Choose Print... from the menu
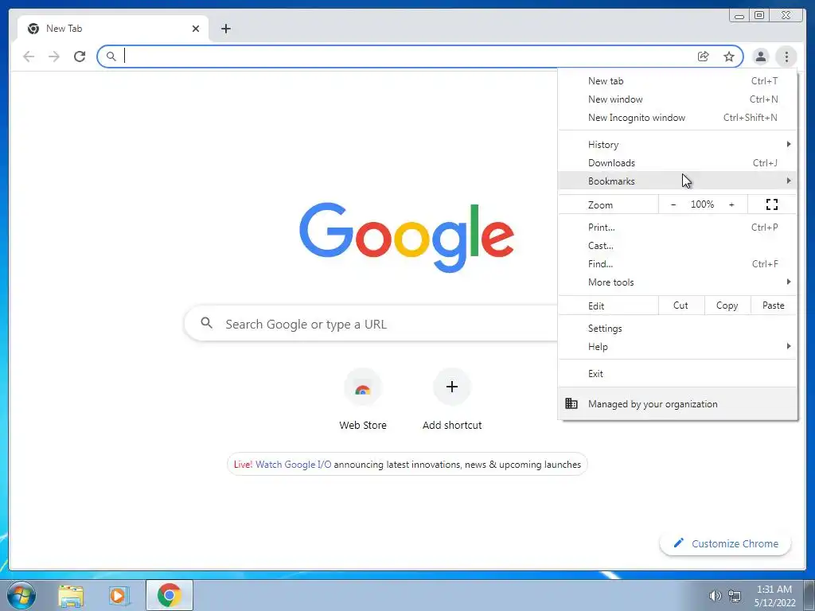This screenshot has height=611, width=815. pos(677,228)
